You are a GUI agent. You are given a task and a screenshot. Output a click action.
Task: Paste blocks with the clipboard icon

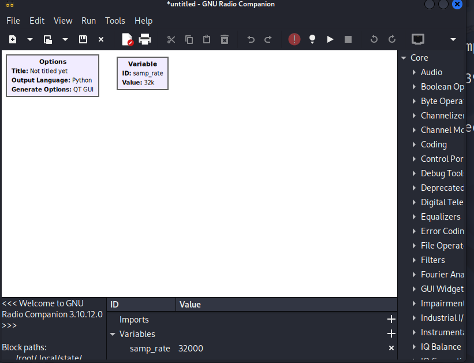pyautogui.click(x=207, y=39)
